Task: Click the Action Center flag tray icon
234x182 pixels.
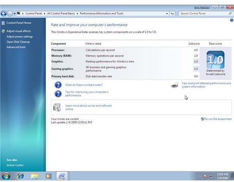Action: click(x=206, y=176)
